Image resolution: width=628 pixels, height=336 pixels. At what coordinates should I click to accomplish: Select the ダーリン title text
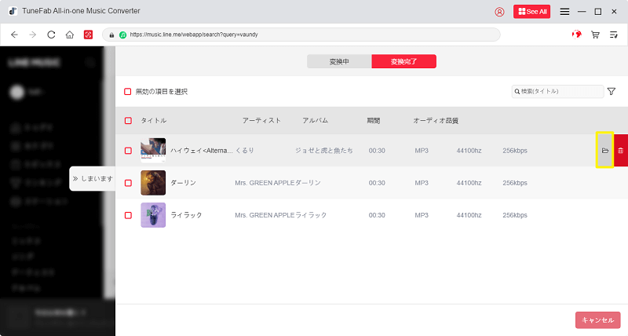(184, 183)
